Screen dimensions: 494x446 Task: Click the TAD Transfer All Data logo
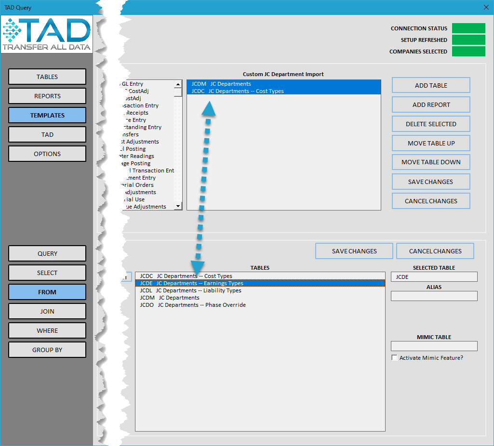(x=47, y=34)
